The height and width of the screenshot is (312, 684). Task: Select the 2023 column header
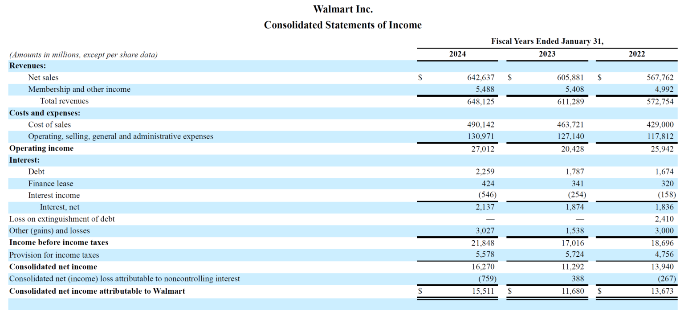[x=547, y=54]
